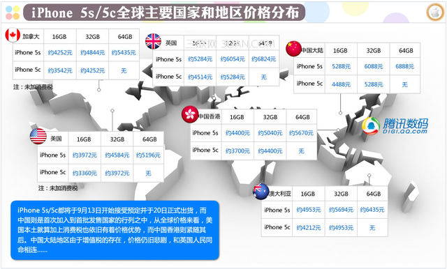Viewport: 447px width, 269px height.
Task: Click the United Kingdom flag icon
Action: click(x=153, y=41)
